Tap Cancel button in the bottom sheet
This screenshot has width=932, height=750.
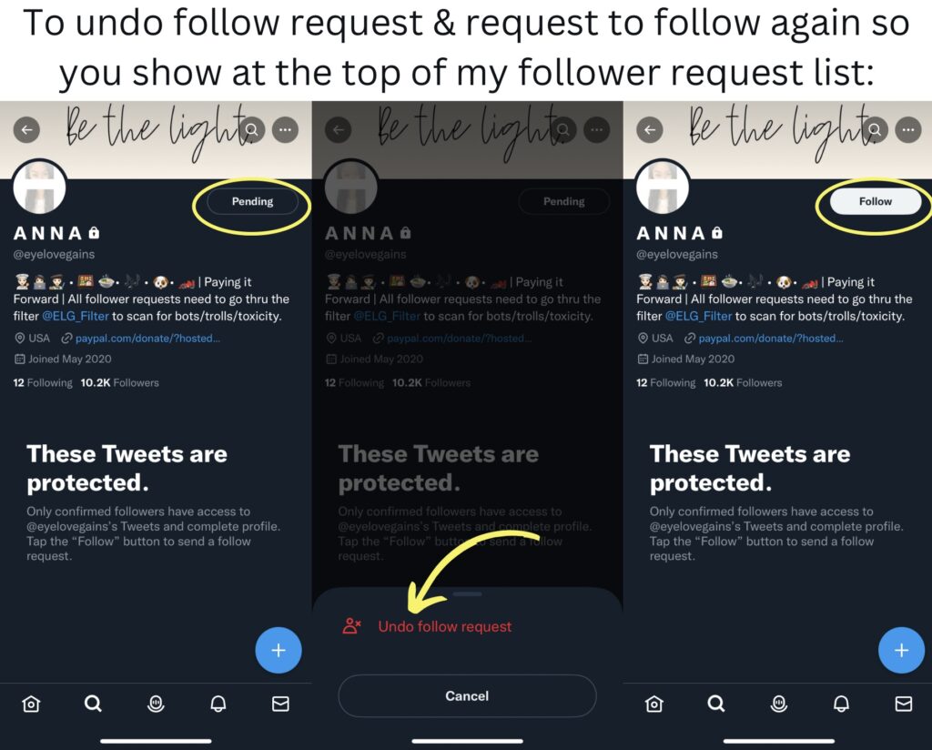[467, 696]
